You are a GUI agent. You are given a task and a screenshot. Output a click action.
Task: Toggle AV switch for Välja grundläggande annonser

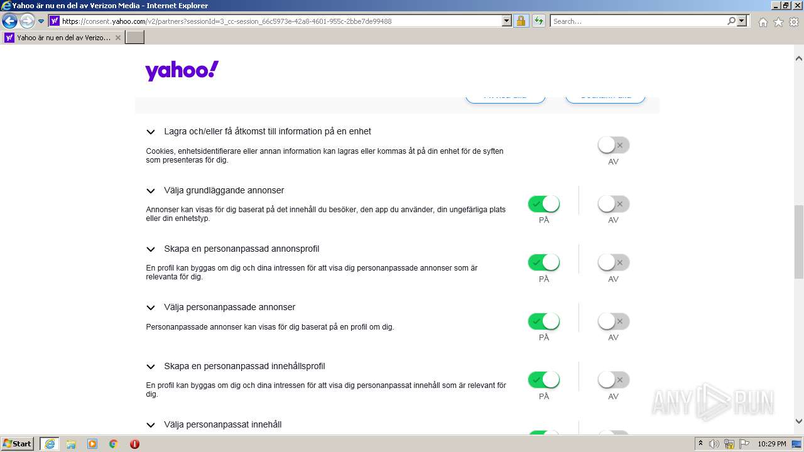(614, 204)
